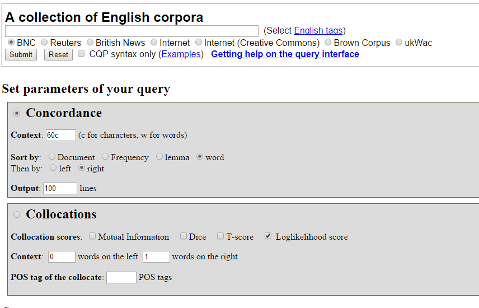Click the '(c for characters, w for words)' hint

coord(133,135)
